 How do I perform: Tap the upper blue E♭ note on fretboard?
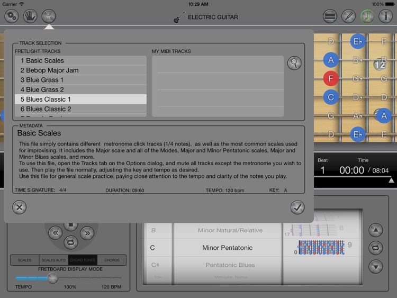(357, 41)
